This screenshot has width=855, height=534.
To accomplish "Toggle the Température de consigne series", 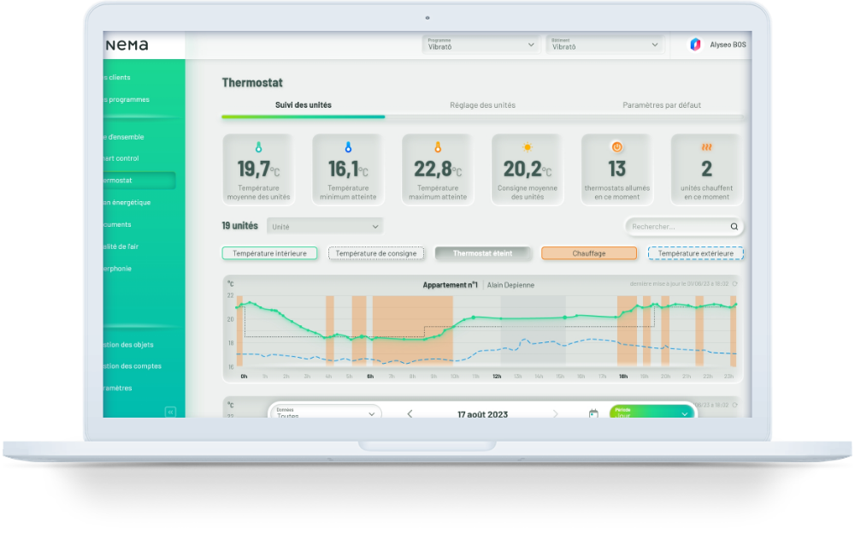I will click(x=376, y=253).
